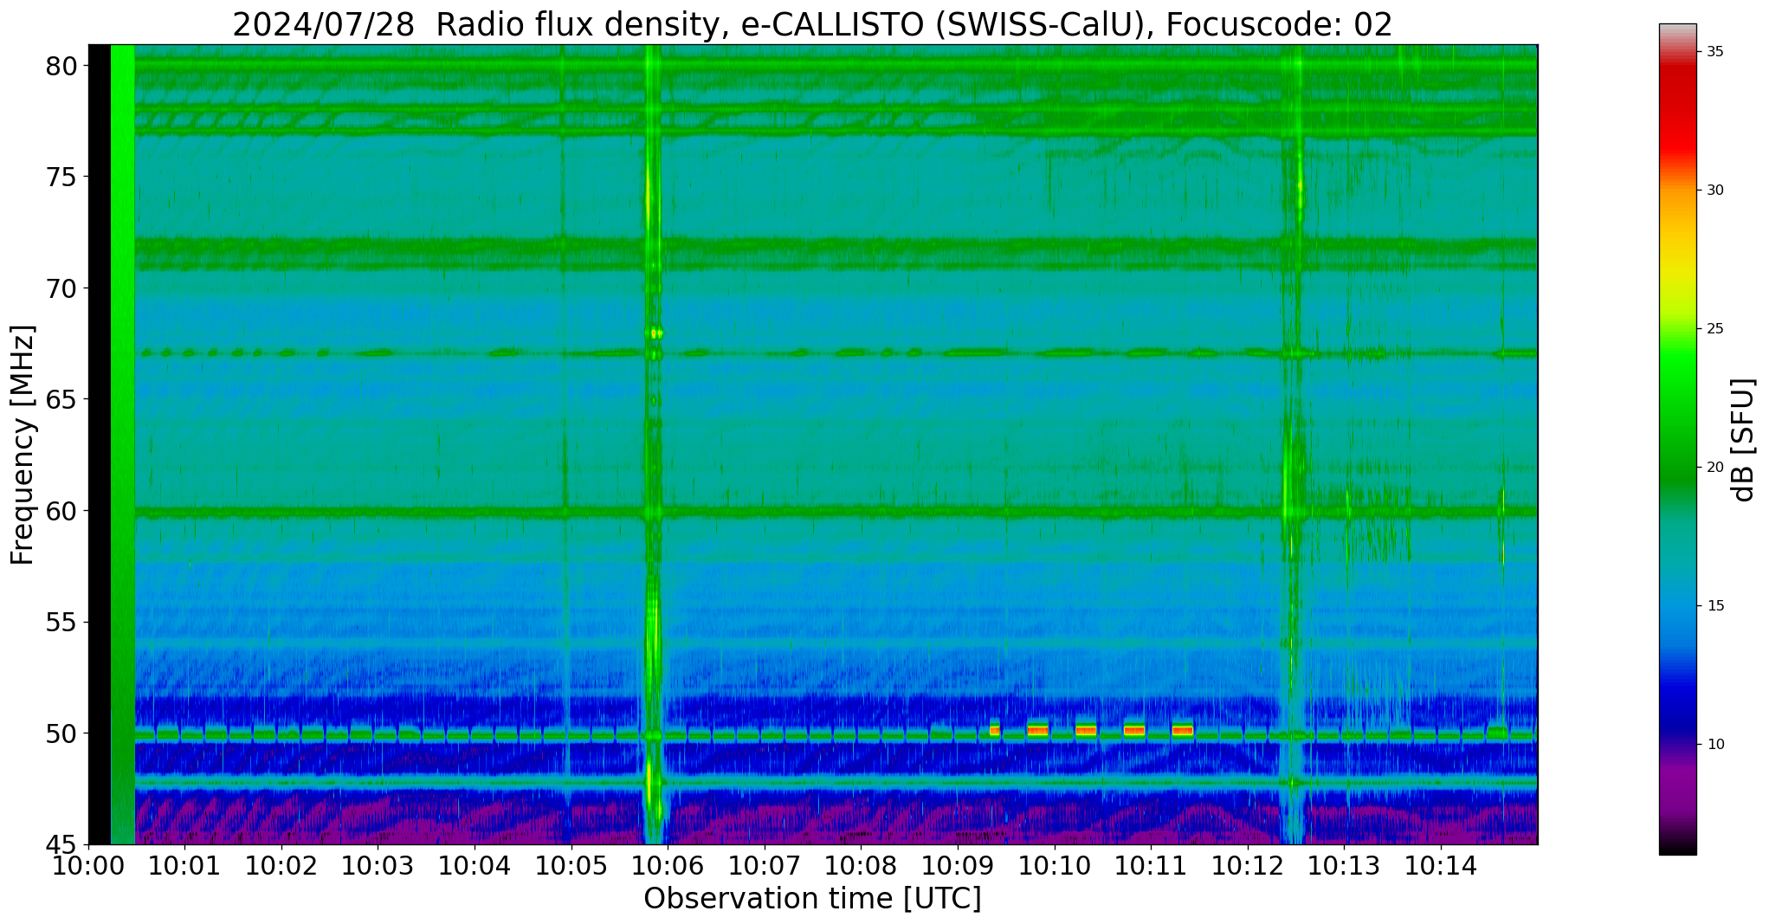This screenshot has width=1769, height=924.
Task: Click the red region of the colorbar
Action: pyautogui.click(x=1678, y=113)
